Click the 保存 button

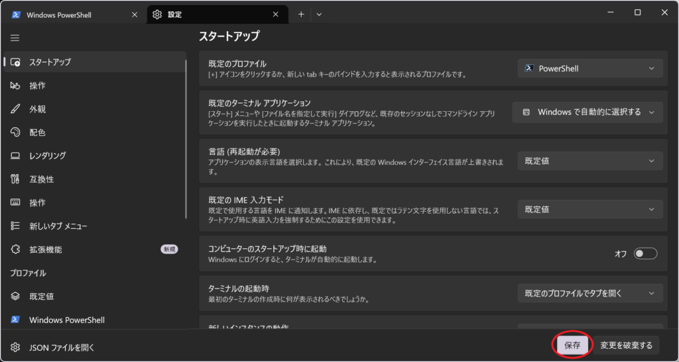coord(572,345)
